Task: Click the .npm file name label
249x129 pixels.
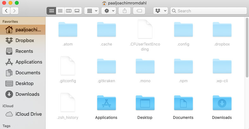Action: click(183, 81)
